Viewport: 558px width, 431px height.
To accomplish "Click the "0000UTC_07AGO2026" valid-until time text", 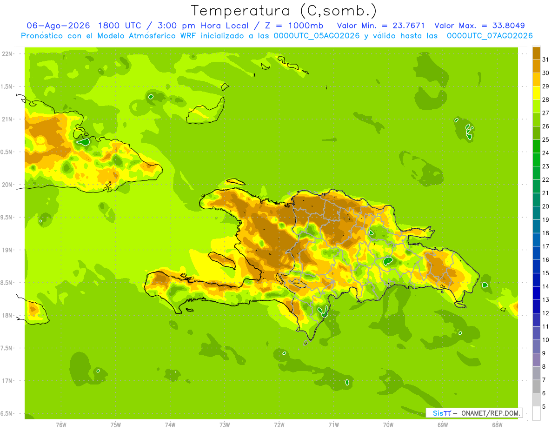I will (490, 36).
